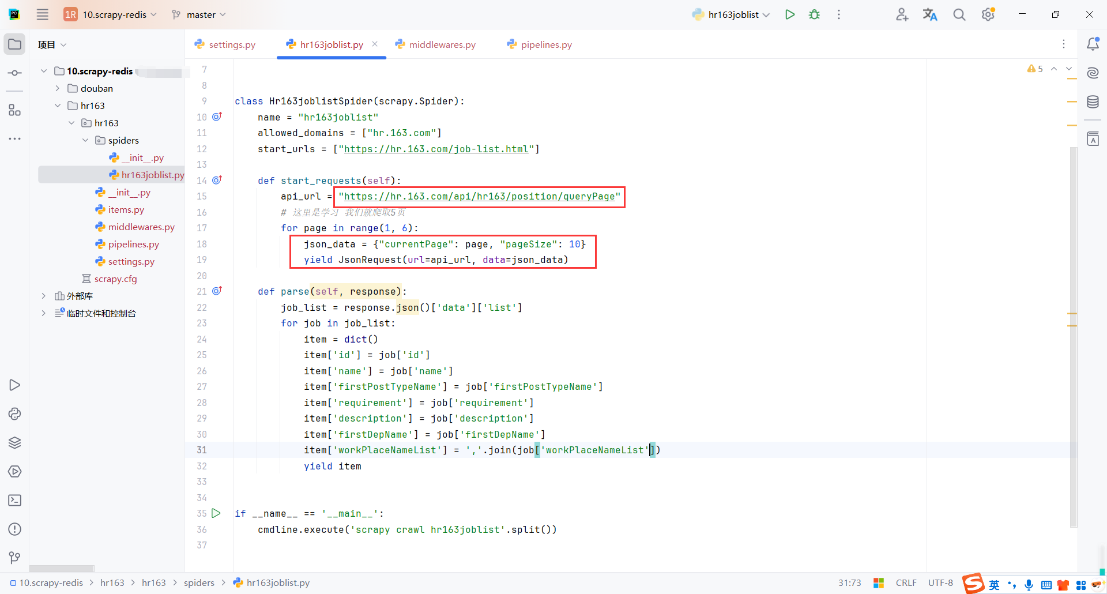1107x594 pixels.
Task: Open the Problems tool window
Action: (x=15, y=529)
